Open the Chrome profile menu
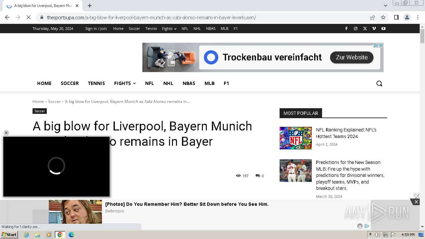This screenshot has height=239, width=425. tap(407, 17)
